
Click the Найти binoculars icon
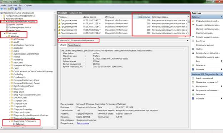pyautogui.click(x=193, y=49)
